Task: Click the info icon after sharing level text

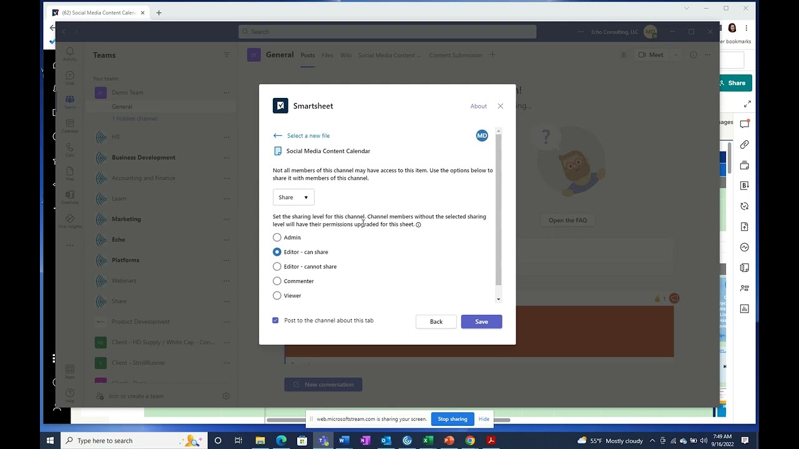Action: pos(418,224)
